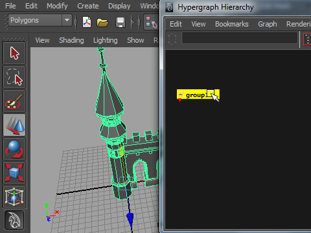This screenshot has height=233, width=311.
Task: Expand the group1 node red triangle
Action: coord(179,100)
